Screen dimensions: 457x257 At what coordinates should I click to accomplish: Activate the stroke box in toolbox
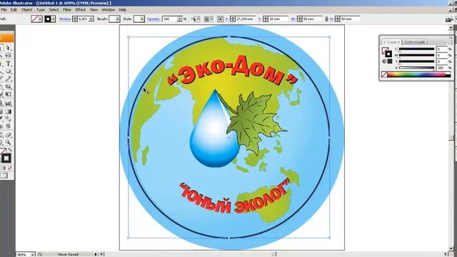pyautogui.click(x=6, y=158)
